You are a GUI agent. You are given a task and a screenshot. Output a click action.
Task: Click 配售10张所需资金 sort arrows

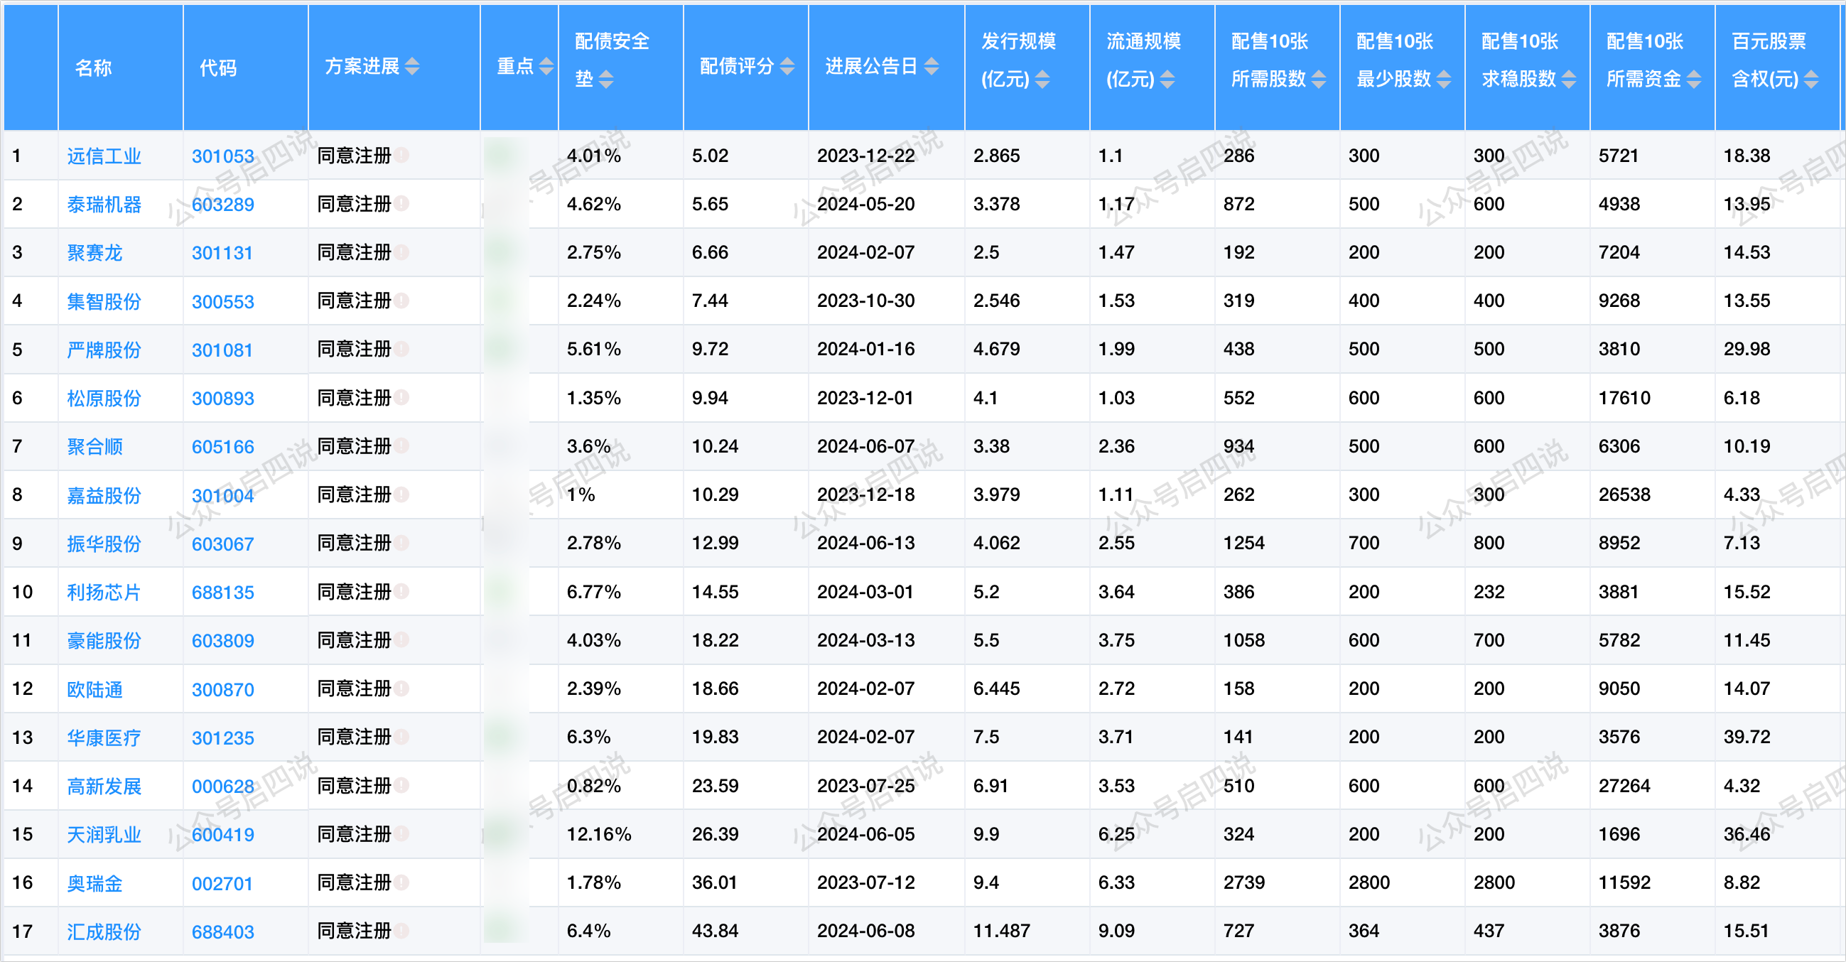[x=1694, y=80]
